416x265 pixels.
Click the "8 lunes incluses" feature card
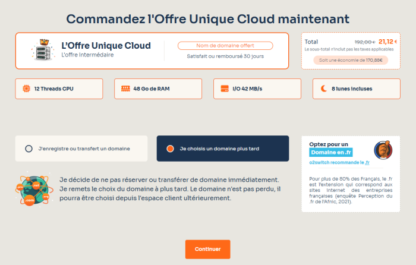click(357, 89)
